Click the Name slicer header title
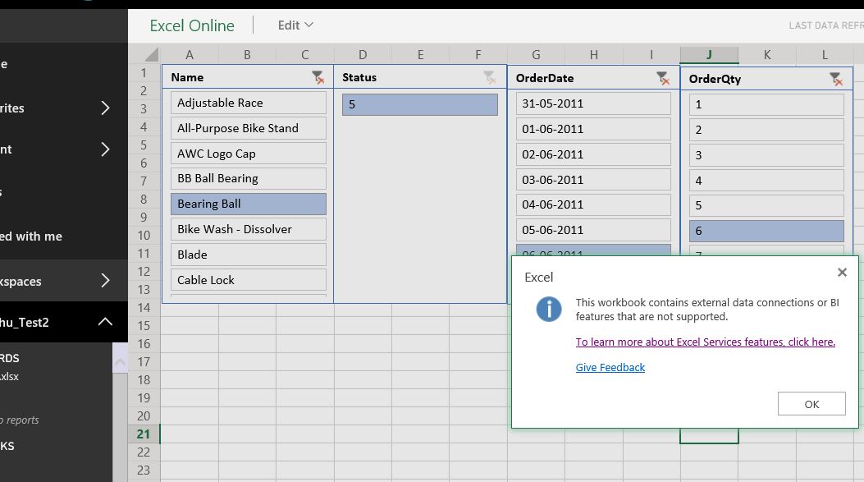The height and width of the screenshot is (482, 864). pos(187,77)
